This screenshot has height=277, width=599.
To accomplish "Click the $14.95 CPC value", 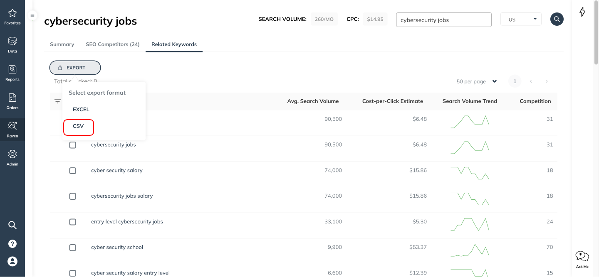I will pyautogui.click(x=375, y=19).
